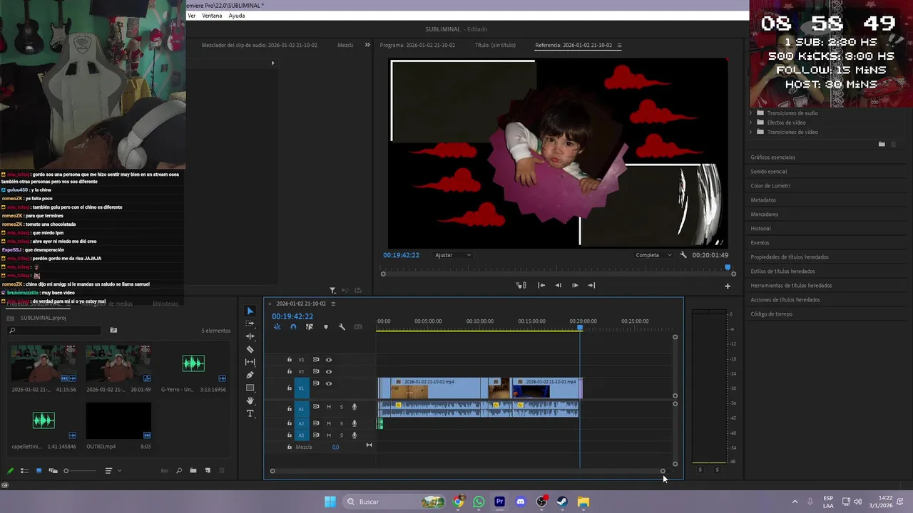This screenshot has height=513, width=913.
Task: Open the timeline sequence panel menu
Action: click(333, 304)
